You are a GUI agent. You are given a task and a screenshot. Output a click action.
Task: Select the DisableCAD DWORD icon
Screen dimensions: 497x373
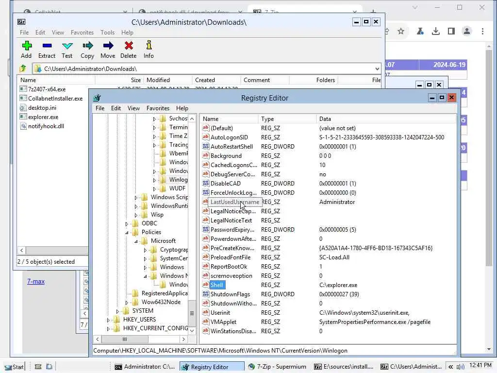click(205, 183)
